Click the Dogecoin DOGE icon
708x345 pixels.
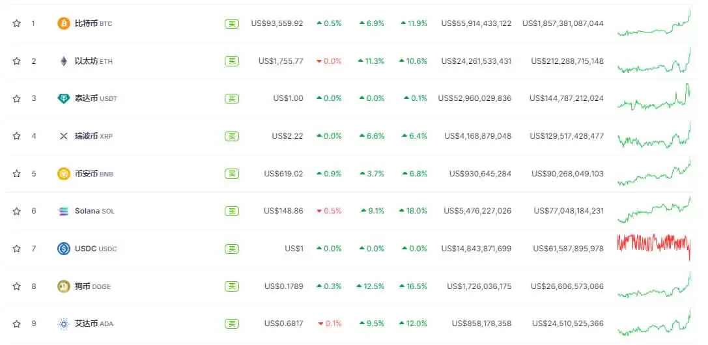63,286
